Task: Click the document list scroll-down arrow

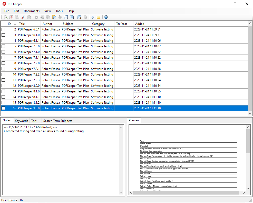Action: click(x=250, y=113)
